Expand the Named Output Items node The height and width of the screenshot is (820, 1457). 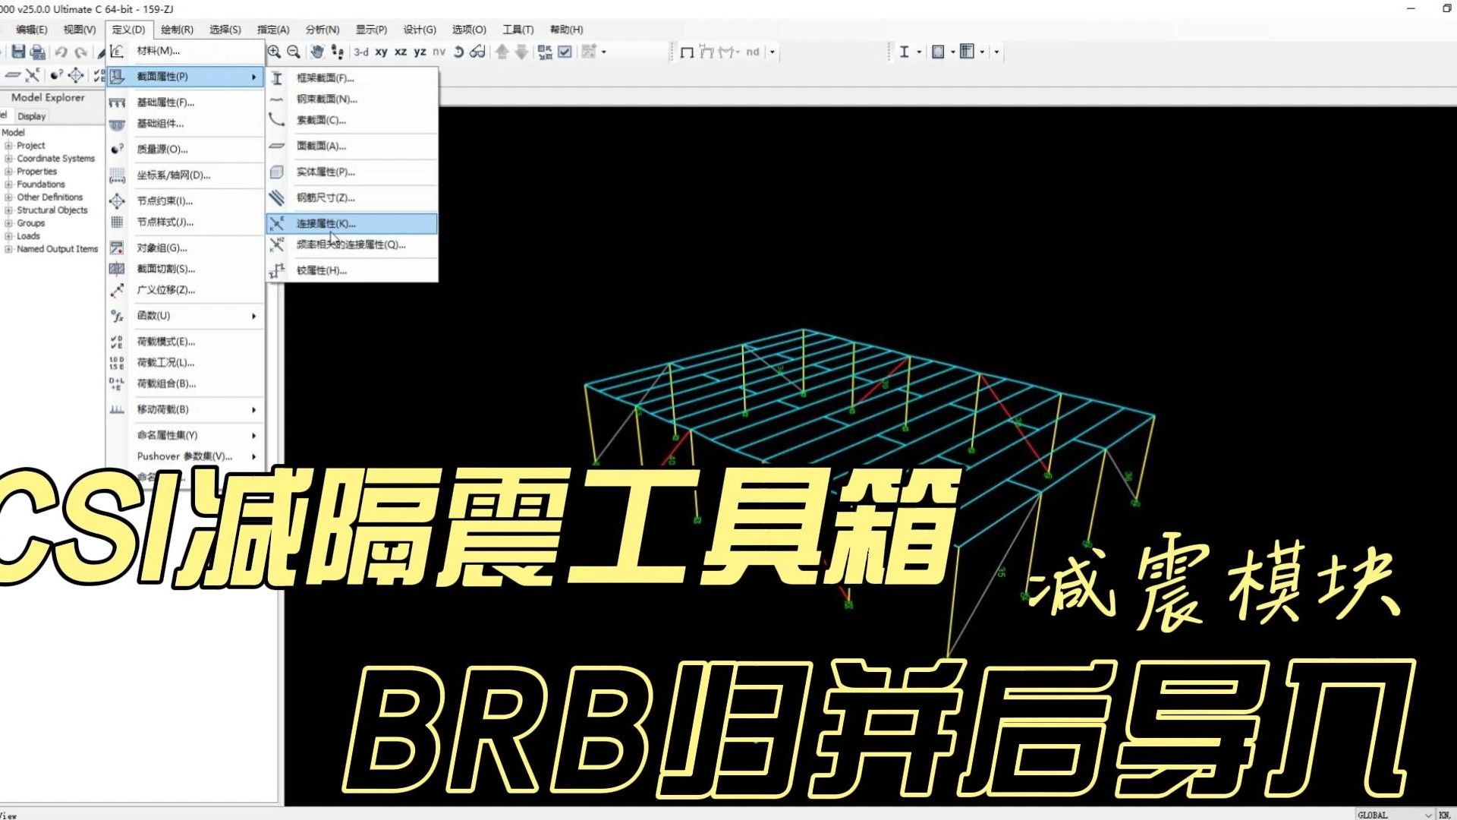click(8, 249)
